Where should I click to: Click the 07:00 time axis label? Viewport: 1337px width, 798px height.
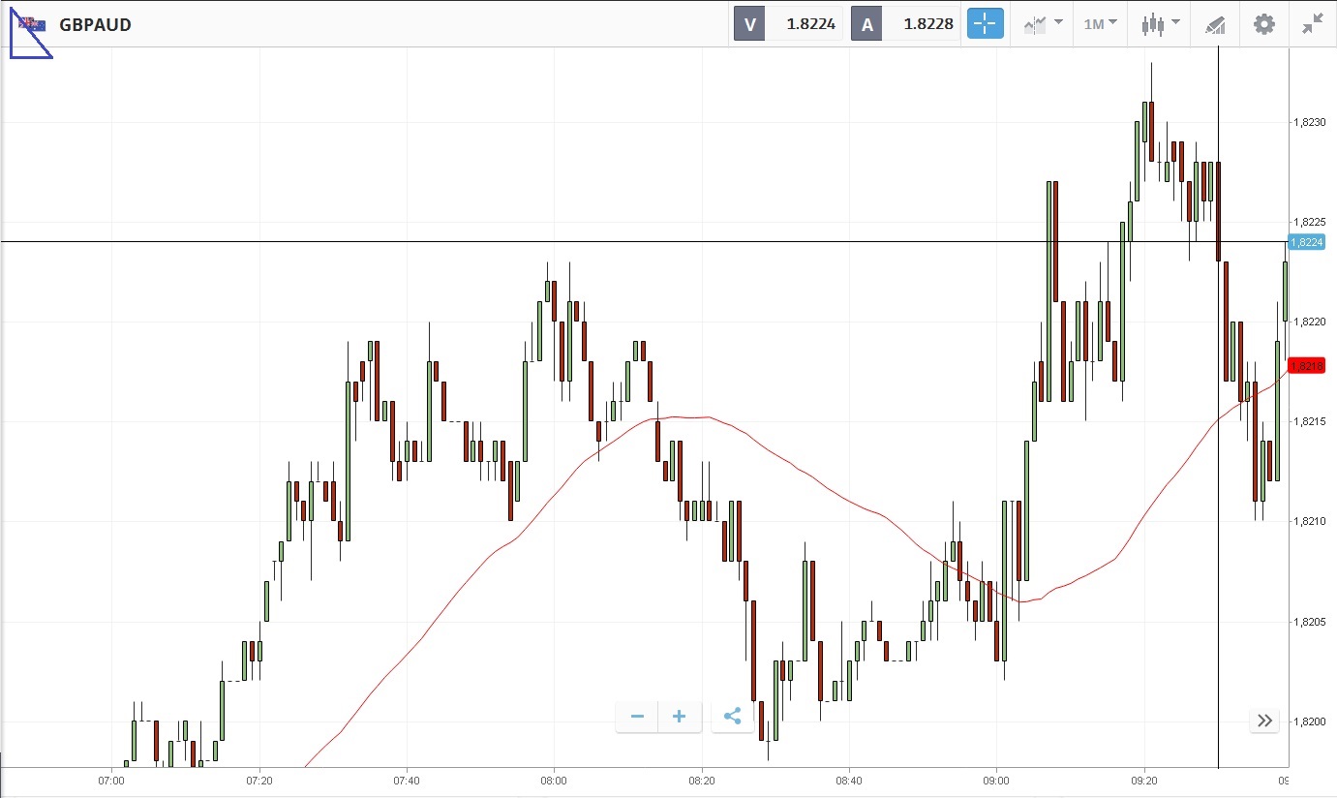111,780
